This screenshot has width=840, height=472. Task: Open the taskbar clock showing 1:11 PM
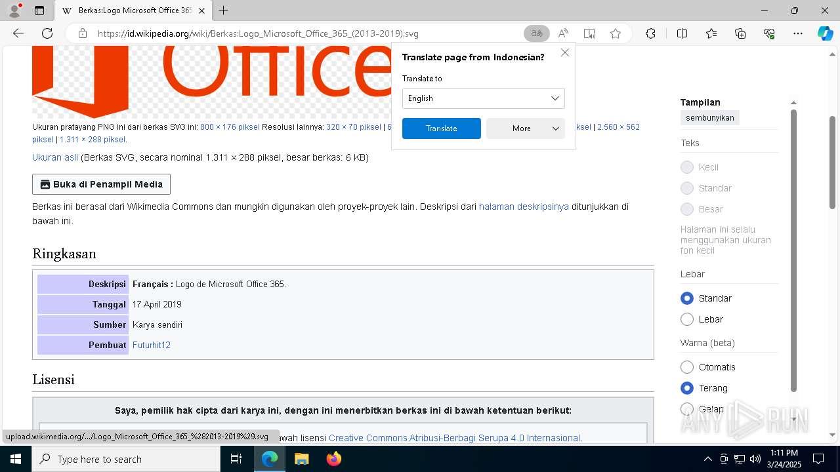coord(784,459)
